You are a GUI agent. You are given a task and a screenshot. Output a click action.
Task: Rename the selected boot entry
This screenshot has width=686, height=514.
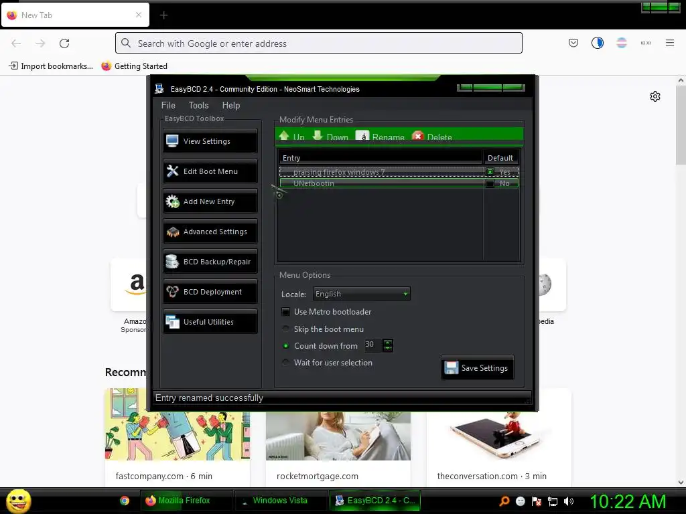point(381,137)
